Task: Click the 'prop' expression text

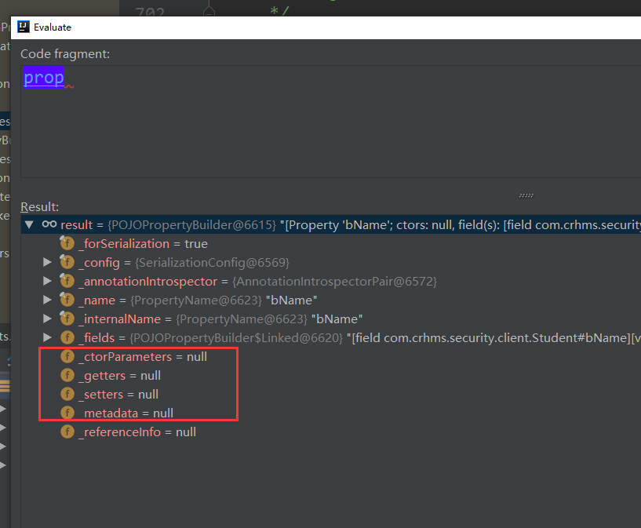Action: pos(44,78)
